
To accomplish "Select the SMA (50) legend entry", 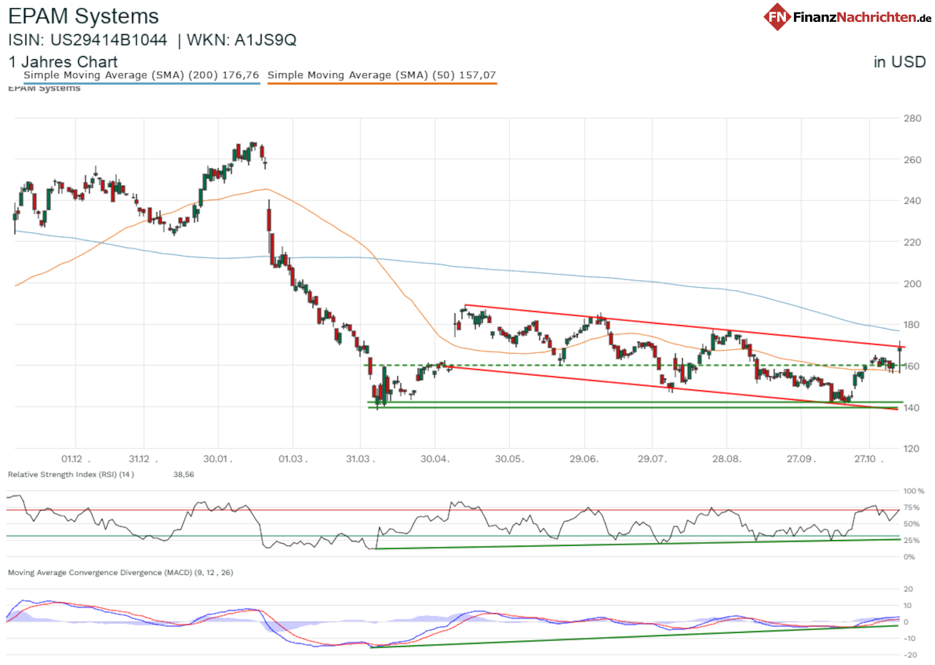I will [381, 75].
